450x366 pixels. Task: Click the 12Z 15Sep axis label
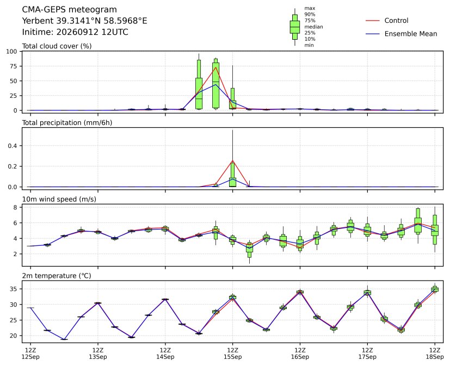coord(233,353)
